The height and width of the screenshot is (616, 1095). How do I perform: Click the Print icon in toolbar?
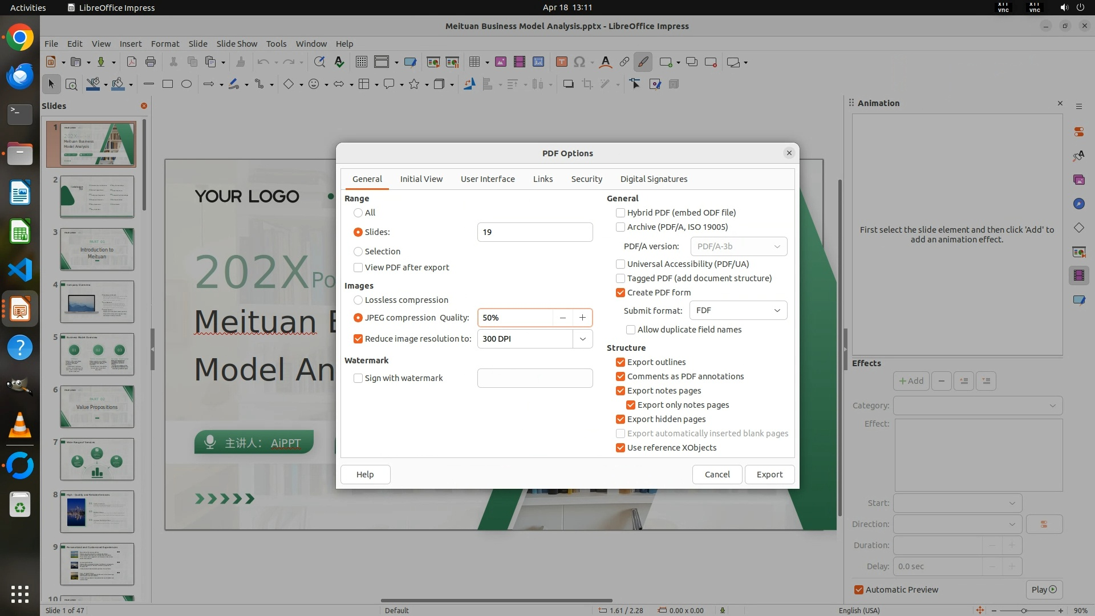[x=151, y=62]
